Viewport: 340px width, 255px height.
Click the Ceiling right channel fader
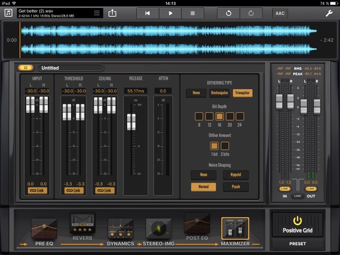(x=112, y=106)
